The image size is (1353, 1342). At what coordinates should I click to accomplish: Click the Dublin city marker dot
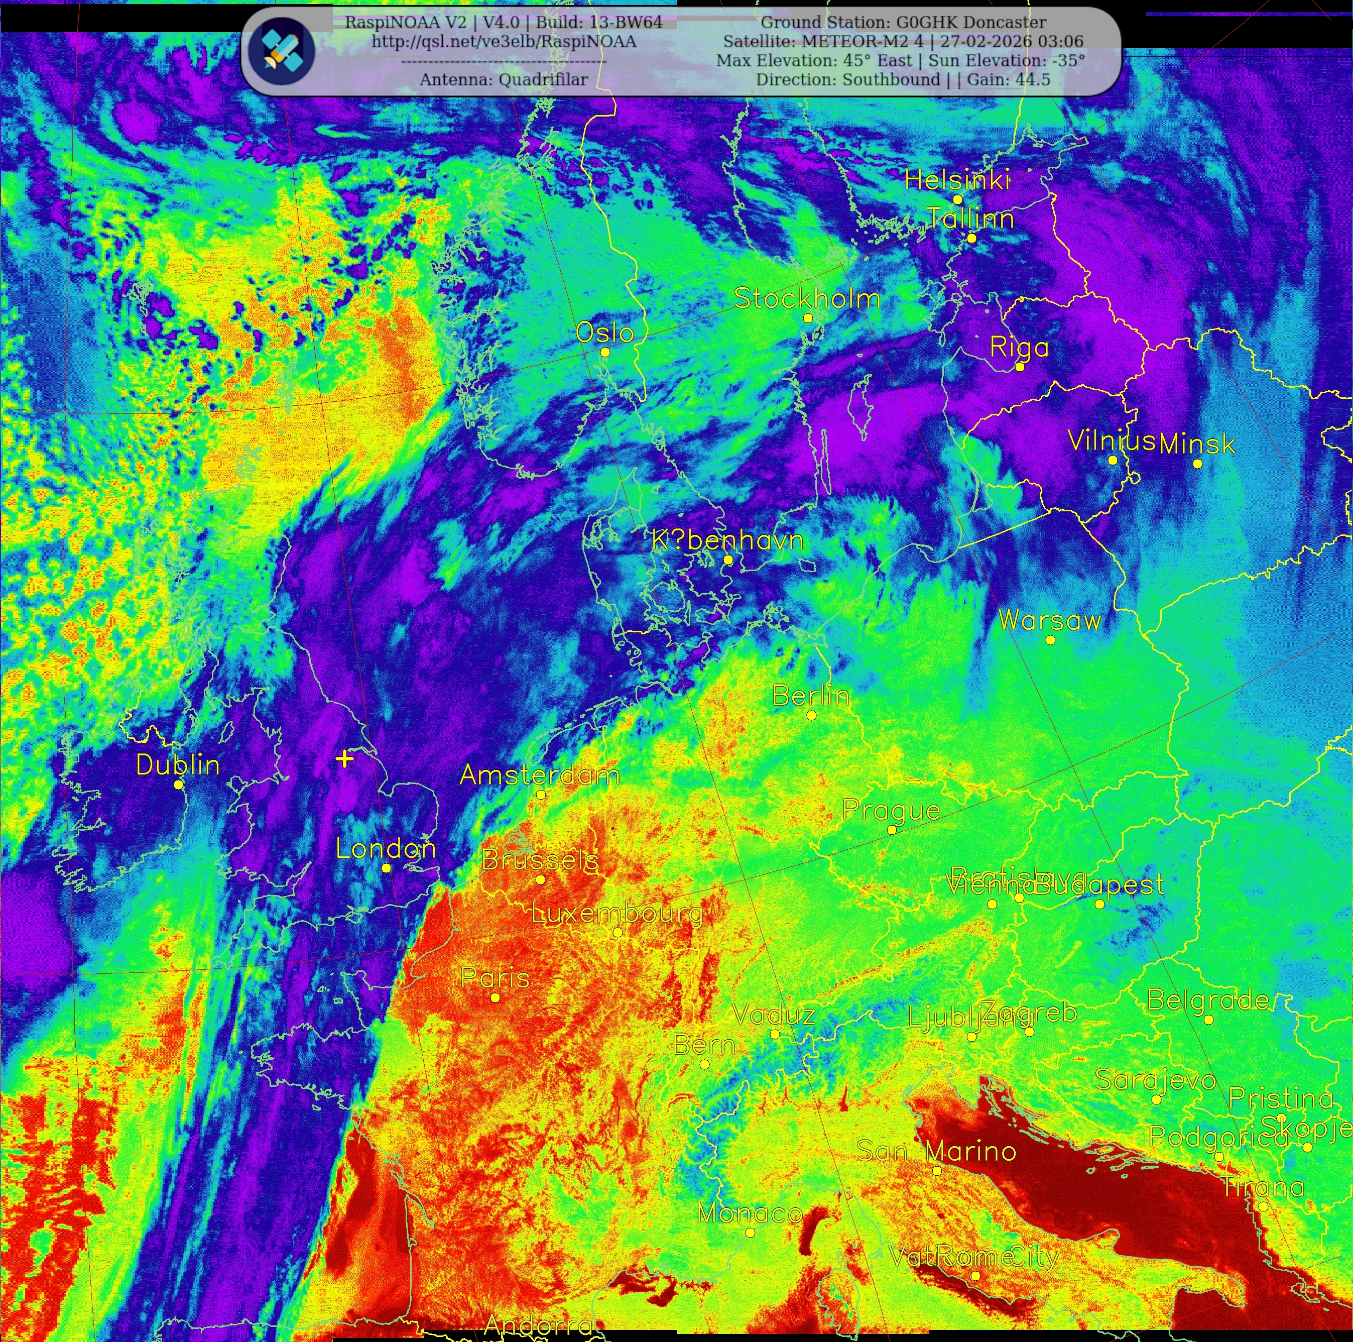coord(179,785)
